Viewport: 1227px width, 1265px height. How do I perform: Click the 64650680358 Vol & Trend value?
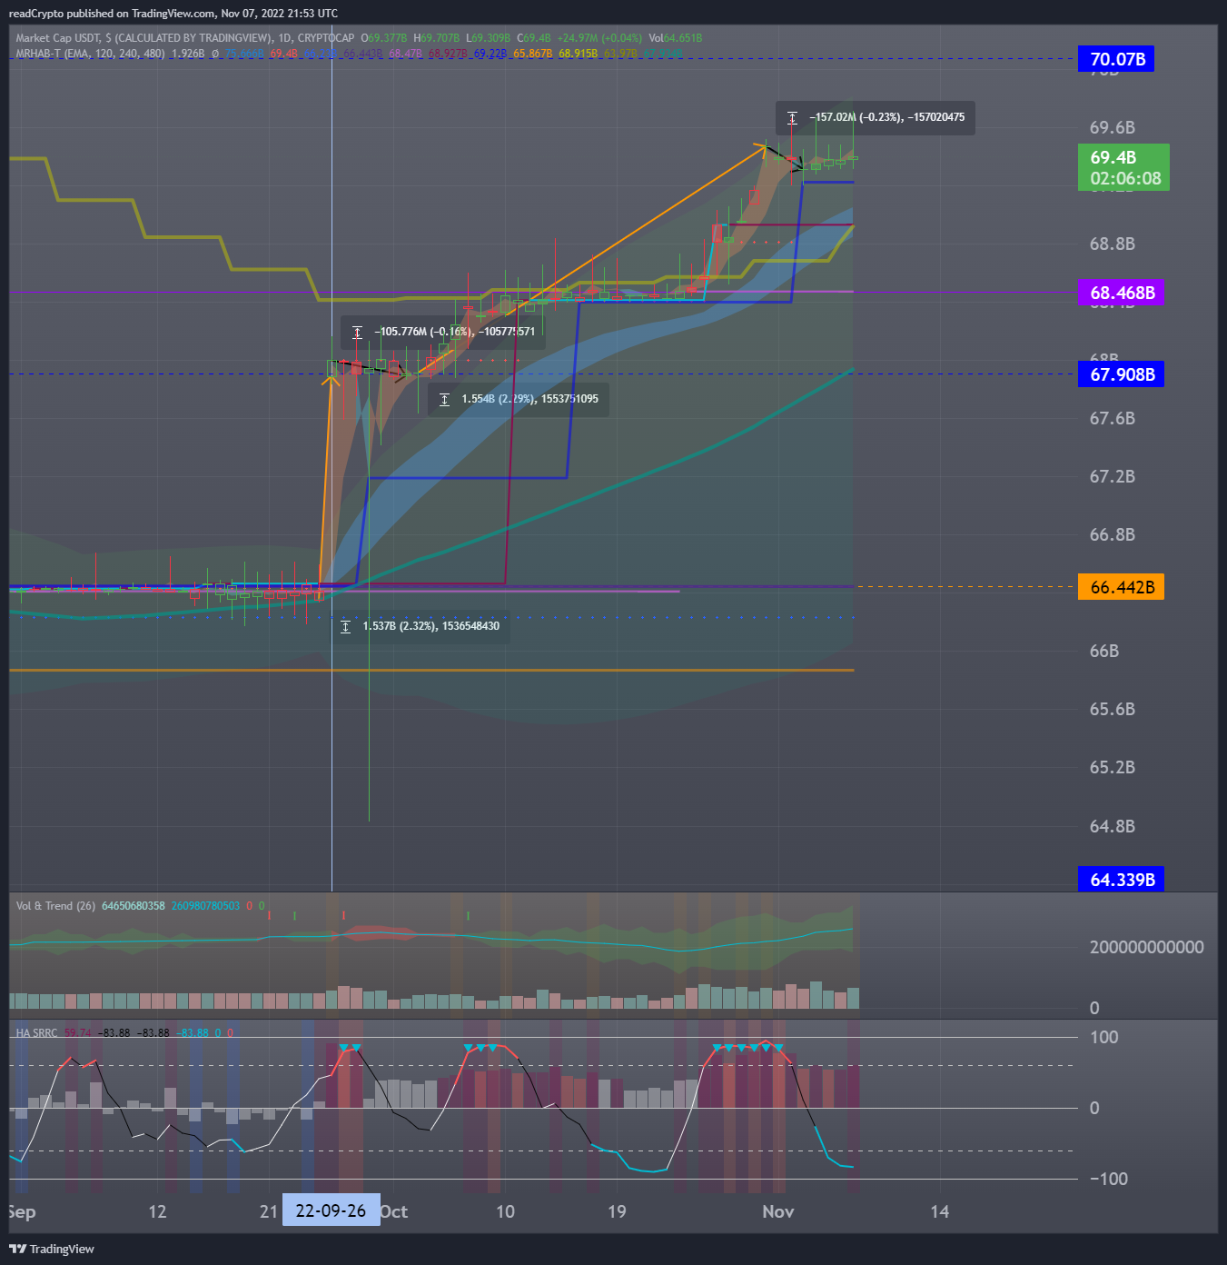134,906
